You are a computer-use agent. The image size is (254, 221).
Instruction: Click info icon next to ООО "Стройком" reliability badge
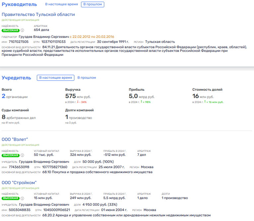(x=23, y=198)
